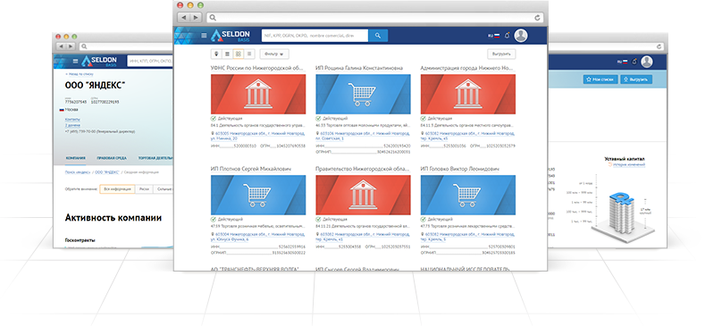The height and width of the screenshot is (326, 722).
Task: Select ТОРГОВАЯ ДЕЯТЕЛЬНОСТЬ tab in left window
Action: tap(155, 158)
